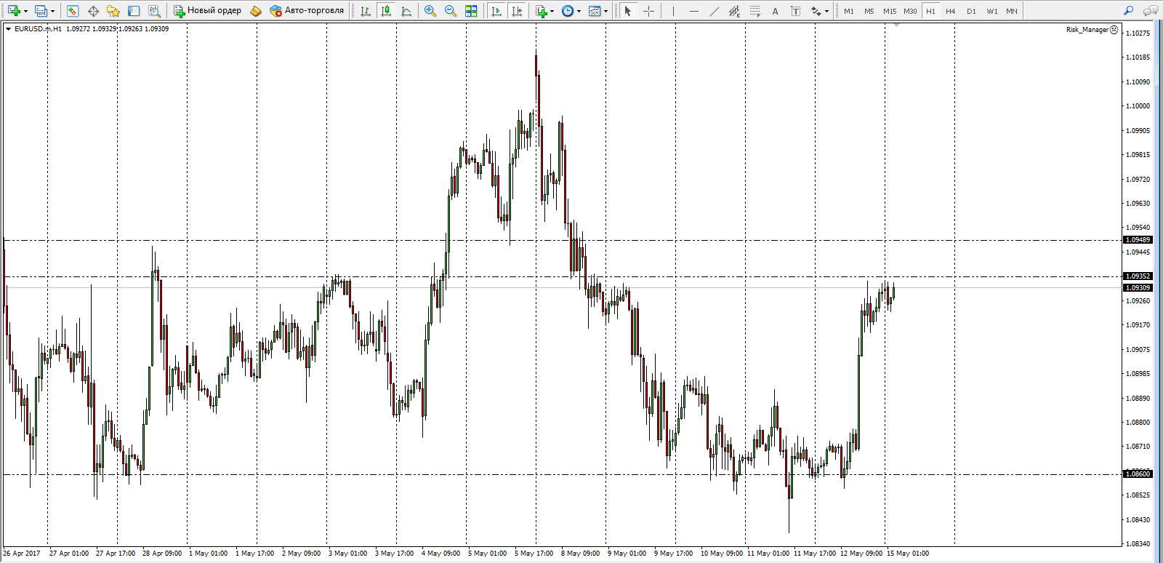Image resolution: width=1163 pixels, height=563 pixels.
Task: Click the 1.09489 horizontal line price label
Action: click(x=1138, y=240)
